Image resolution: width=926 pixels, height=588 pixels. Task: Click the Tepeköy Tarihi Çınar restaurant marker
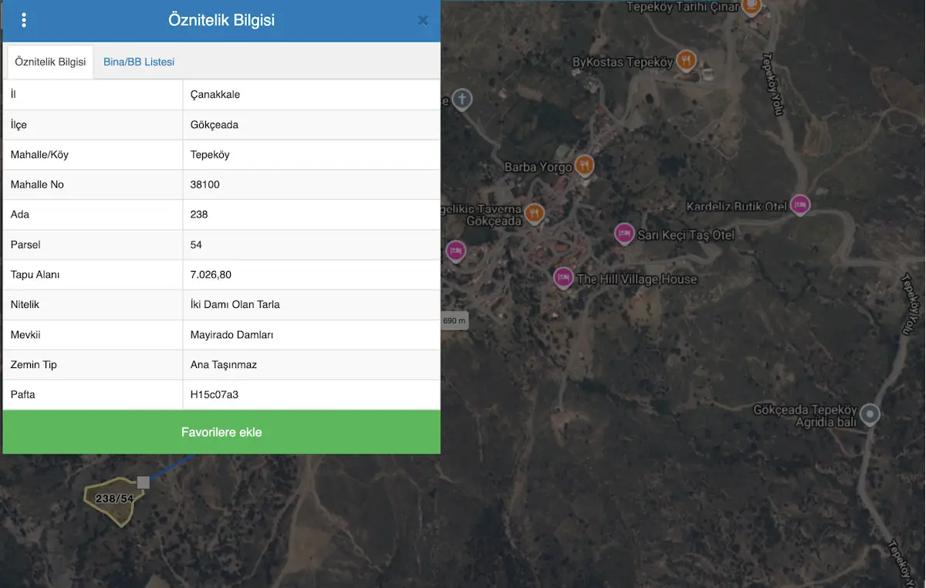coord(752,7)
